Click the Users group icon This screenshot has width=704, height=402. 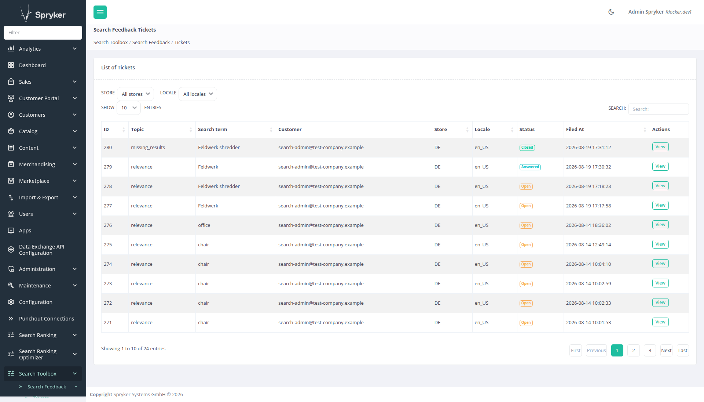[11, 214]
